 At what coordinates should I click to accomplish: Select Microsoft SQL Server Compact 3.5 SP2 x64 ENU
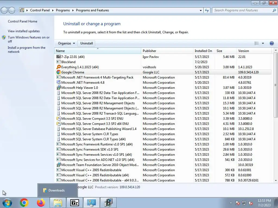pyautogui.click(x=163, y=123)
